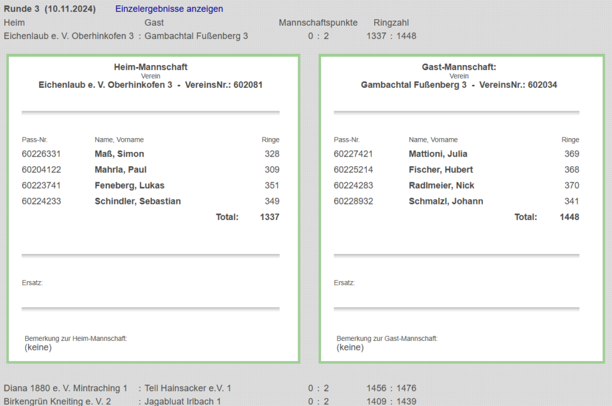
Task: Click shooter name Fischer, Hubert
Action: 440,170
